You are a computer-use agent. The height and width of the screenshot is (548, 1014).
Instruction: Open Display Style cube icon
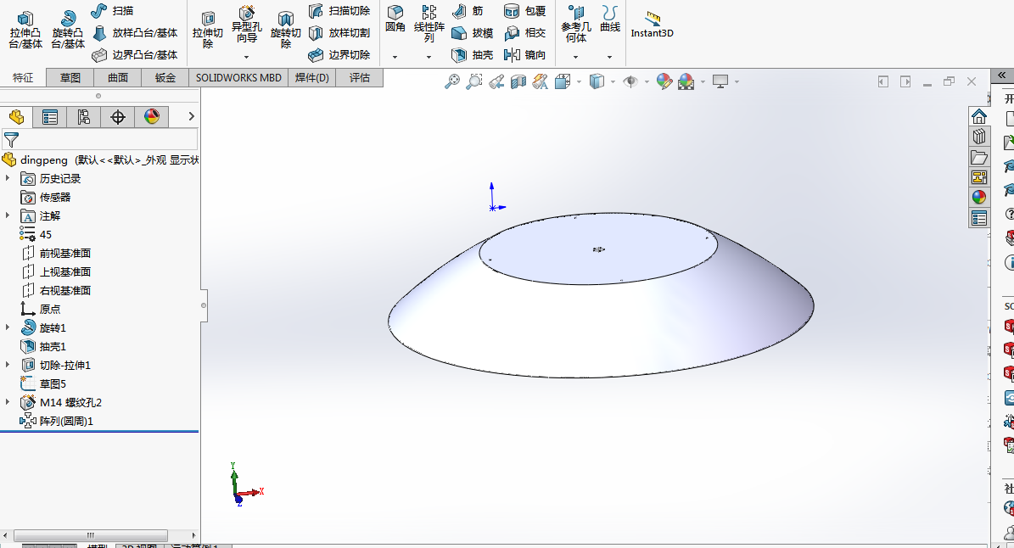[597, 81]
